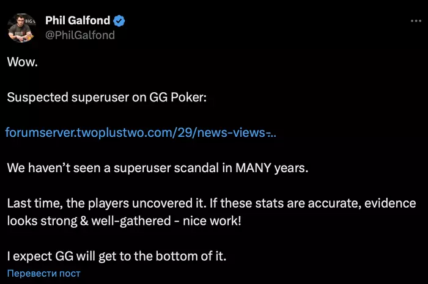Open the @PhilGalfond handle link
Screen dimensions: 428x284
(x=79, y=35)
